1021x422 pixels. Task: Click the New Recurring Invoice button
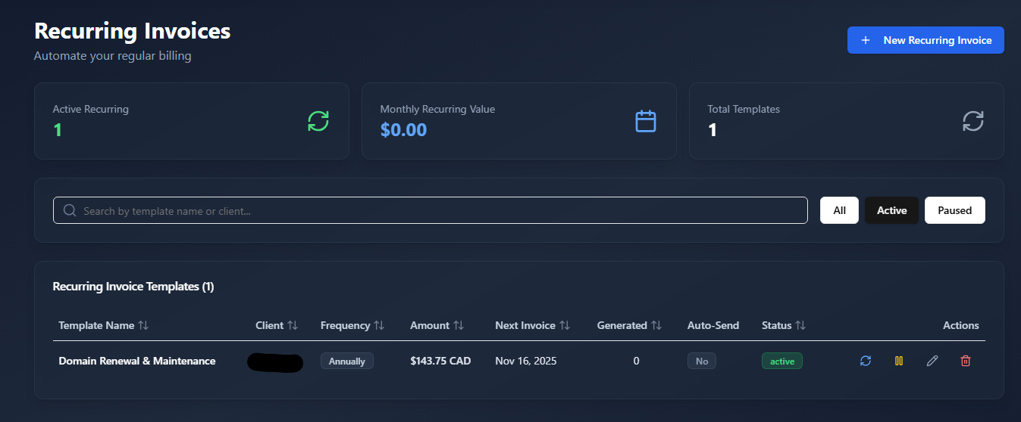click(925, 40)
